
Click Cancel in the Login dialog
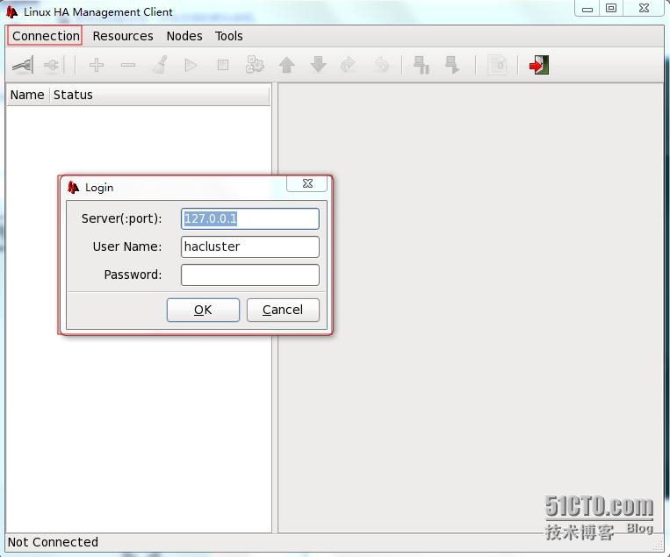[x=283, y=310]
